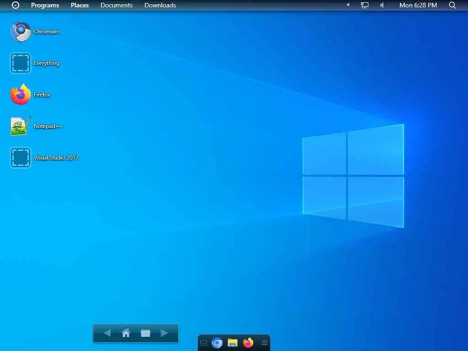
Task: Click the show desktop icon in dock
Action: (x=204, y=343)
